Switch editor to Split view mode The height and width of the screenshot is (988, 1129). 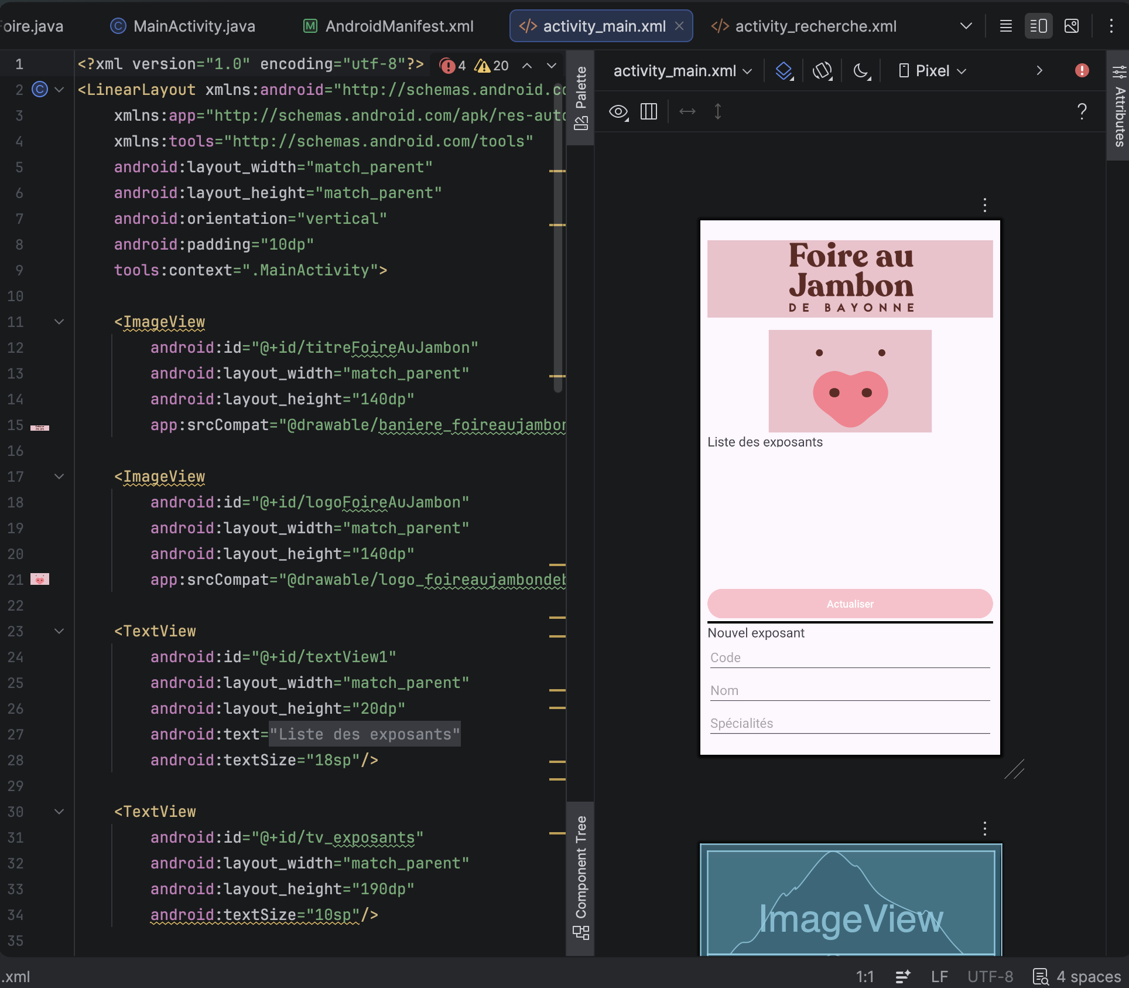1038,26
